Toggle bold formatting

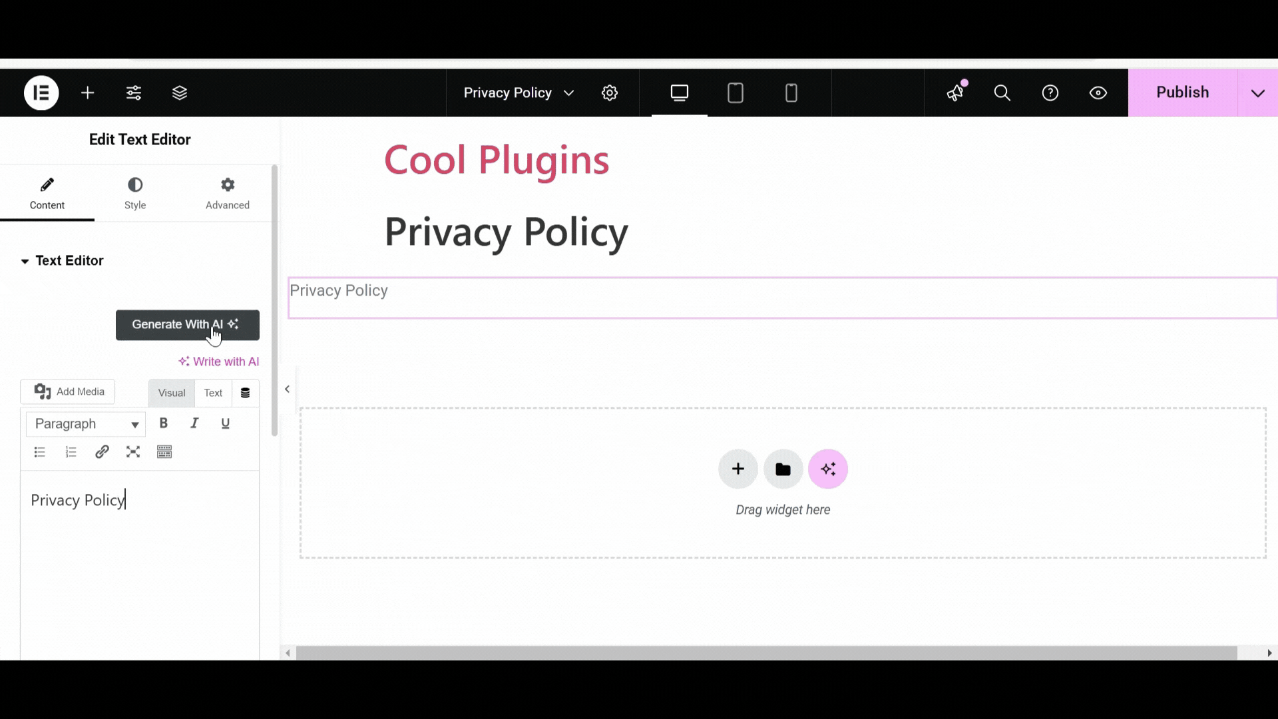164,423
